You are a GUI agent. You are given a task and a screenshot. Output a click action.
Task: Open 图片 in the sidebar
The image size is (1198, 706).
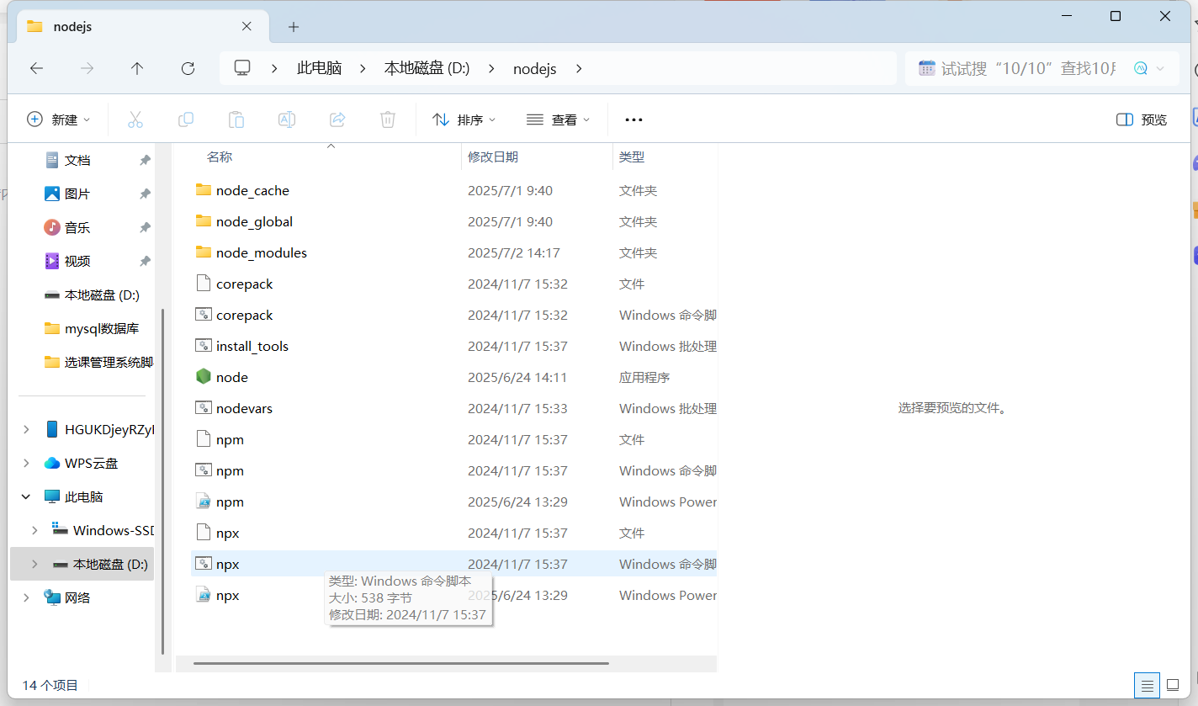coord(77,194)
